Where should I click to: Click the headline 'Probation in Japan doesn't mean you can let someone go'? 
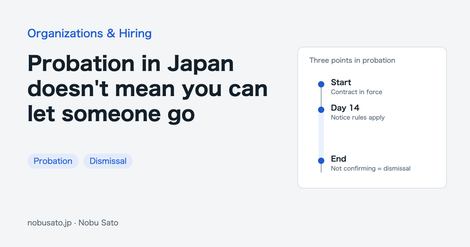click(148, 89)
